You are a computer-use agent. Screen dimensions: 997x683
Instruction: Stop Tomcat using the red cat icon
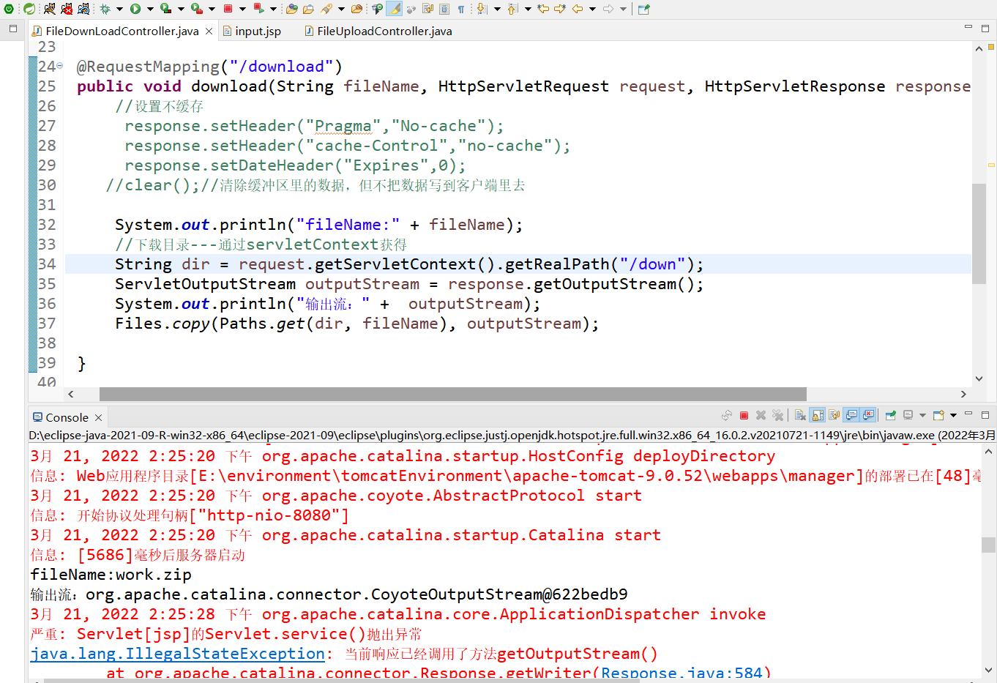[66, 10]
